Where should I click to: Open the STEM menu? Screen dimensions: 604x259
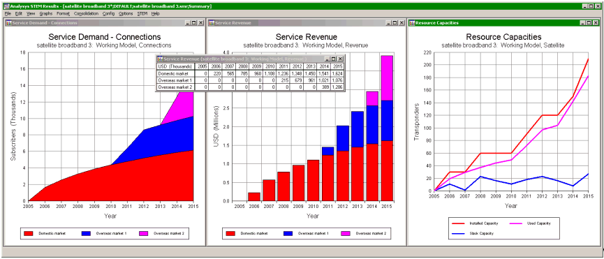coord(142,13)
